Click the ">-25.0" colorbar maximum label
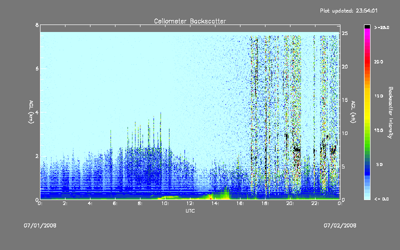Screen dimensions: 400x250 [x=381, y=27]
